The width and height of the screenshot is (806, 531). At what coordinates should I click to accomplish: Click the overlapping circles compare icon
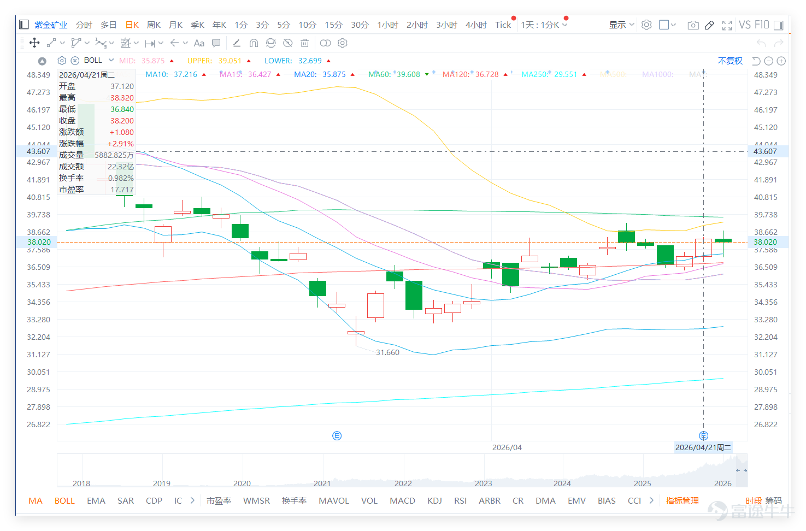click(x=325, y=43)
